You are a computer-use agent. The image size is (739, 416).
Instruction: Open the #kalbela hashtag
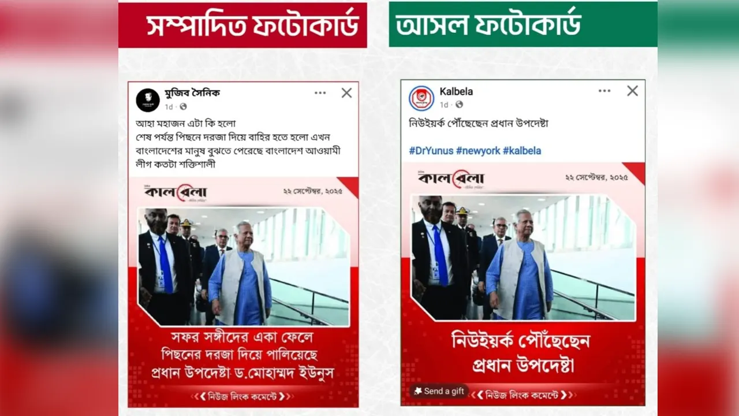522,150
